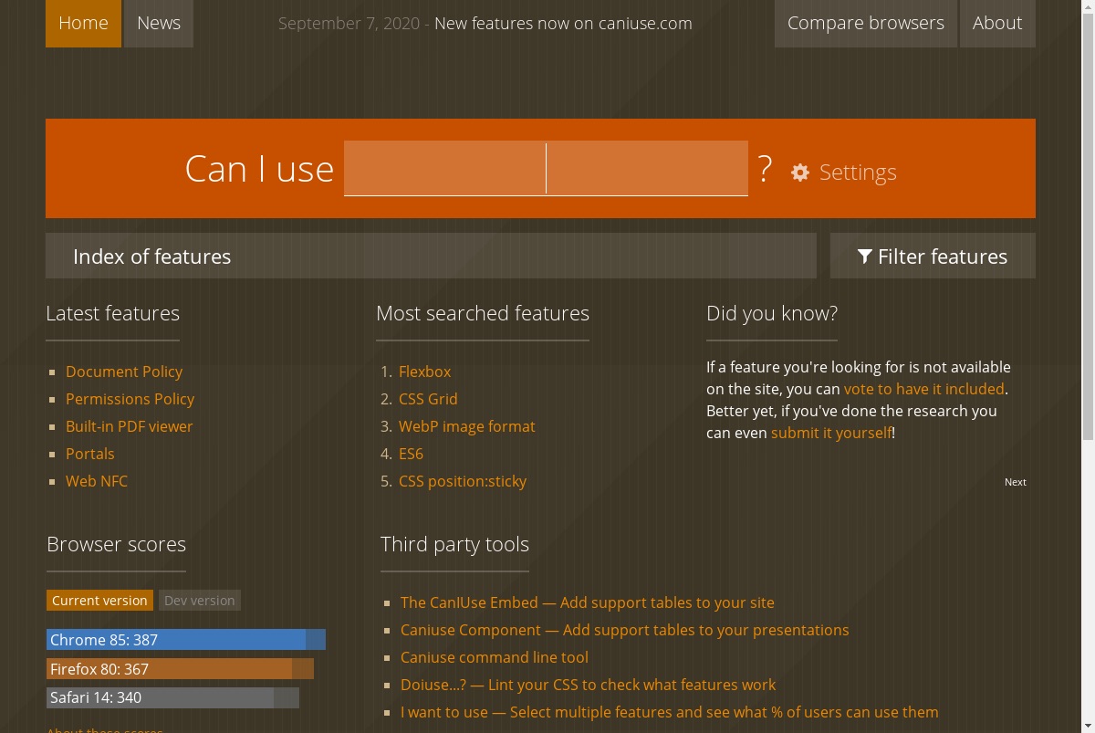The height and width of the screenshot is (733, 1095).
Task: Open the Flexbox most searched link
Action: point(425,372)
